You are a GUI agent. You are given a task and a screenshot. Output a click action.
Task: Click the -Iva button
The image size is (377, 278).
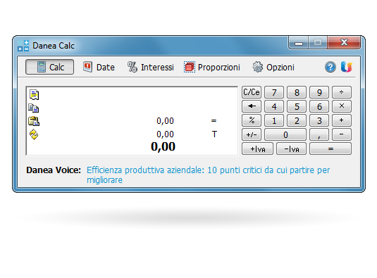(x=292, y=149)
